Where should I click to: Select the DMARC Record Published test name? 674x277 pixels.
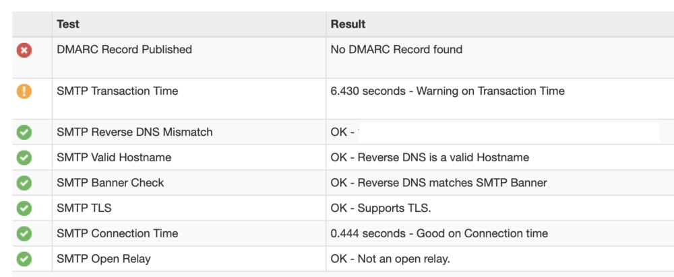point(124,50)
